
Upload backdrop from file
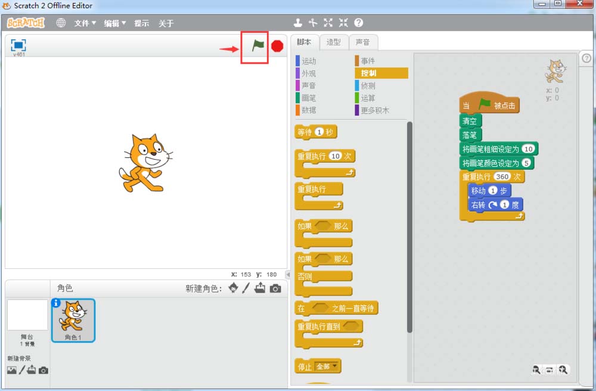click(x=32, y=370)
